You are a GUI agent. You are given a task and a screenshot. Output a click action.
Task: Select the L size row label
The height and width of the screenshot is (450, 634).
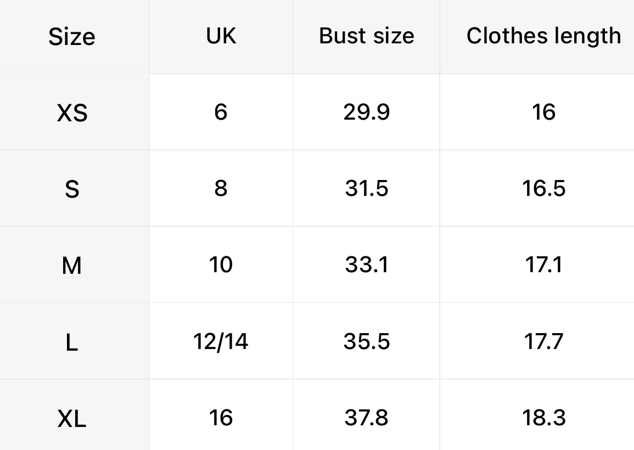pos(72,342)
